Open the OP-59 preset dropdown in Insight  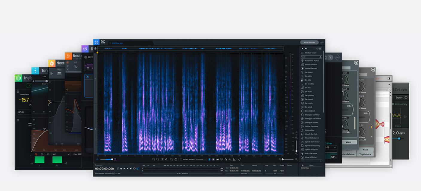25,112
